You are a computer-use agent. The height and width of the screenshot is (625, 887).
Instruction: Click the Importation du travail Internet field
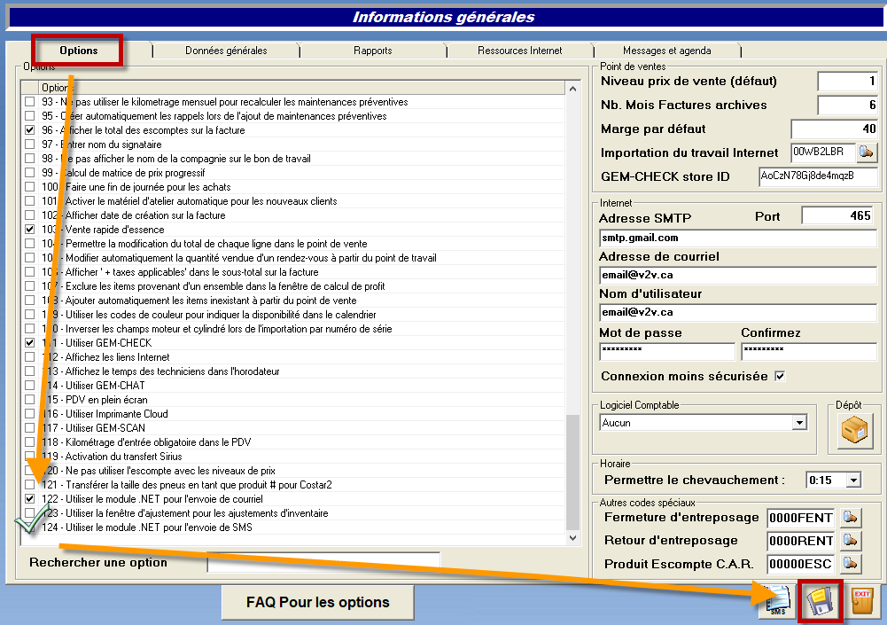click(823, 152)
